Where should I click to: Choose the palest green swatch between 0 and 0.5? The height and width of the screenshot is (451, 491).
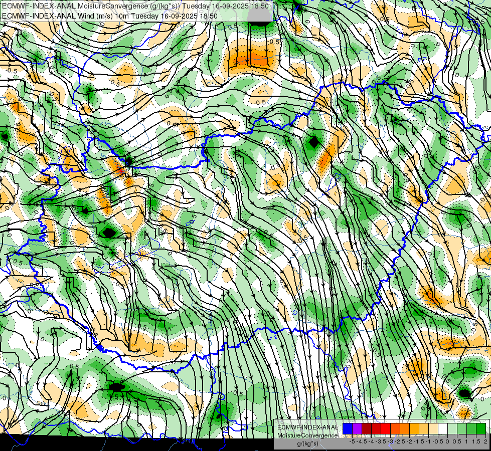click(452, 428)
